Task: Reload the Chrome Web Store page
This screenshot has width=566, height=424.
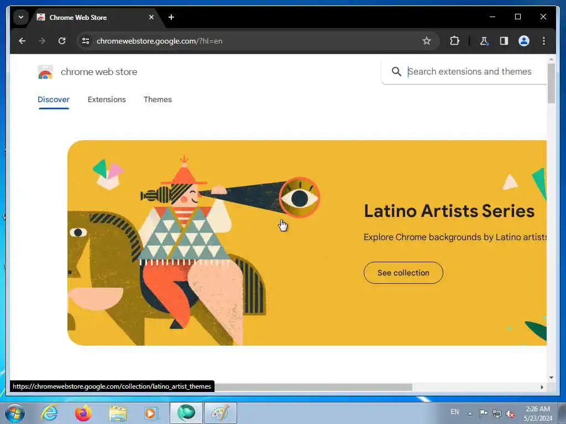Action: click(62, 41)
